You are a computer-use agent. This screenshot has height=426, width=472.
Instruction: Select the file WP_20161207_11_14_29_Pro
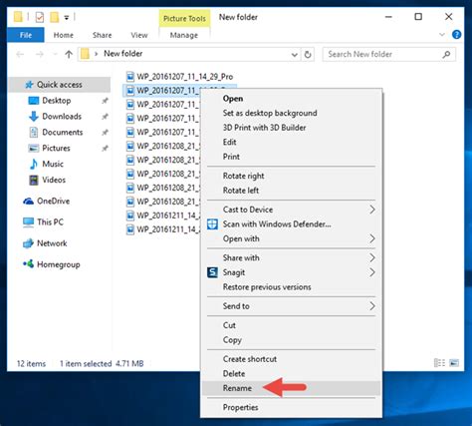click(180, 77)
